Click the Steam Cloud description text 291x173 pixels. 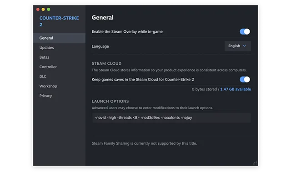coord(169,70)
